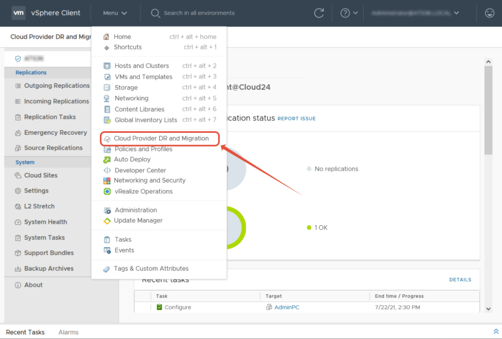The height and width of the screenshot is (339, 502).
Task: Refresh the vSphere Client view
Action: coord(319,13)
